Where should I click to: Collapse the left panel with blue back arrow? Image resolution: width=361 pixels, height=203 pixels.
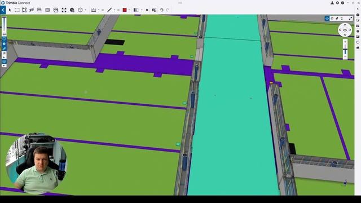tap(3, 10)
